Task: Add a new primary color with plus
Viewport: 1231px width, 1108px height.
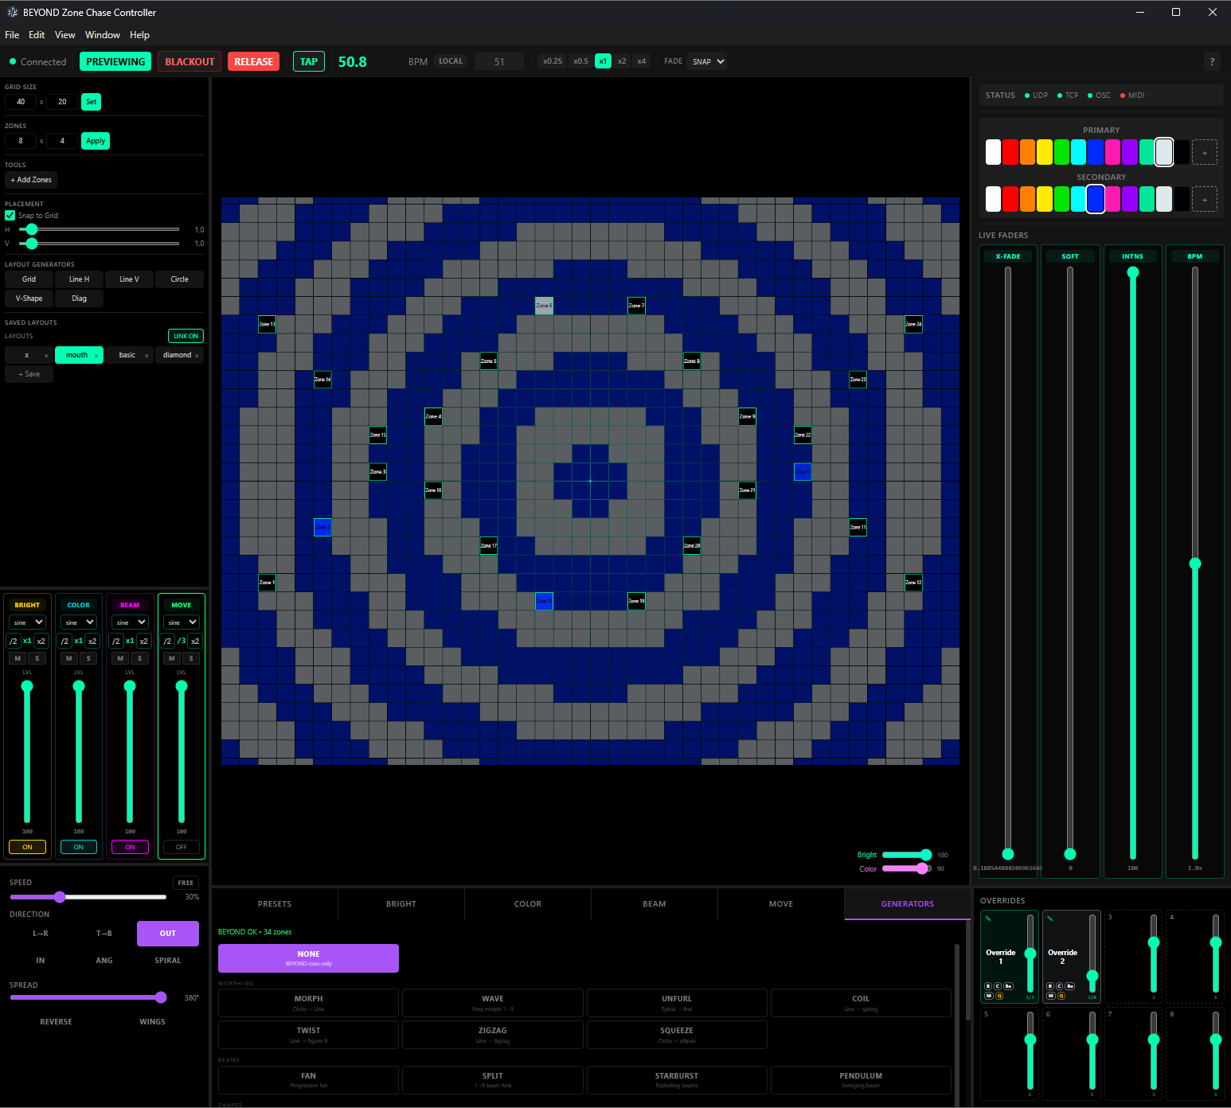Action: (x=1204, y=152)
